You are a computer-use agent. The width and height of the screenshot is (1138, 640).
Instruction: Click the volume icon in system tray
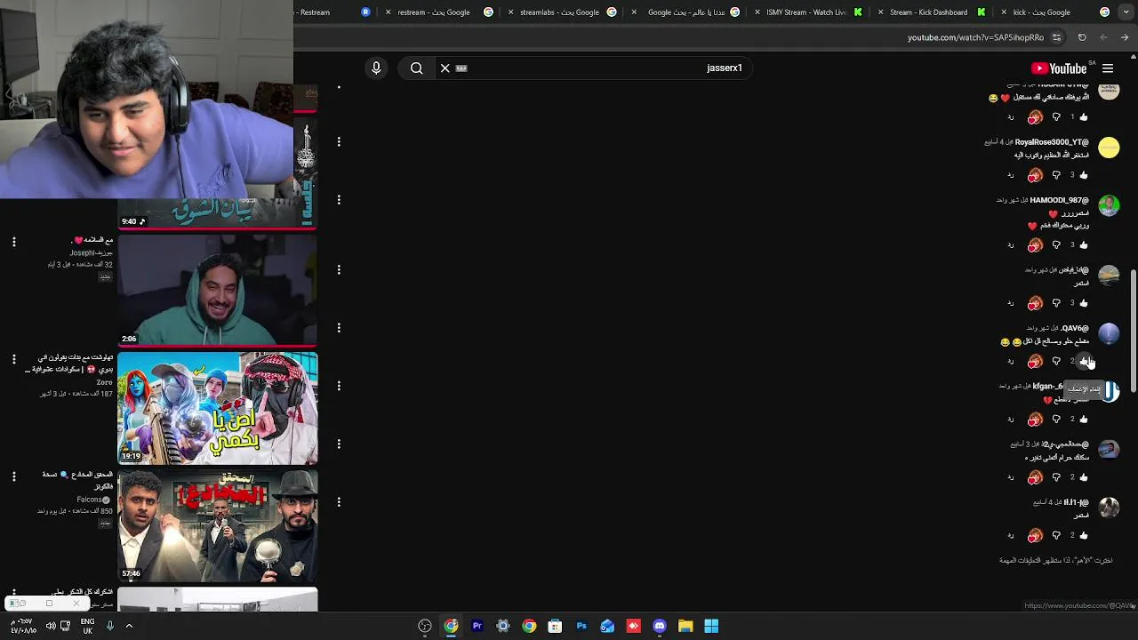click(51, 626)
